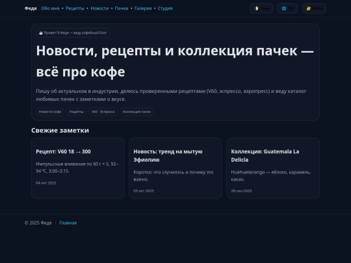Screen dimensions: 351x263
Task: Click the hero heading about Новости, рецепты
Action: click(175, 61)
